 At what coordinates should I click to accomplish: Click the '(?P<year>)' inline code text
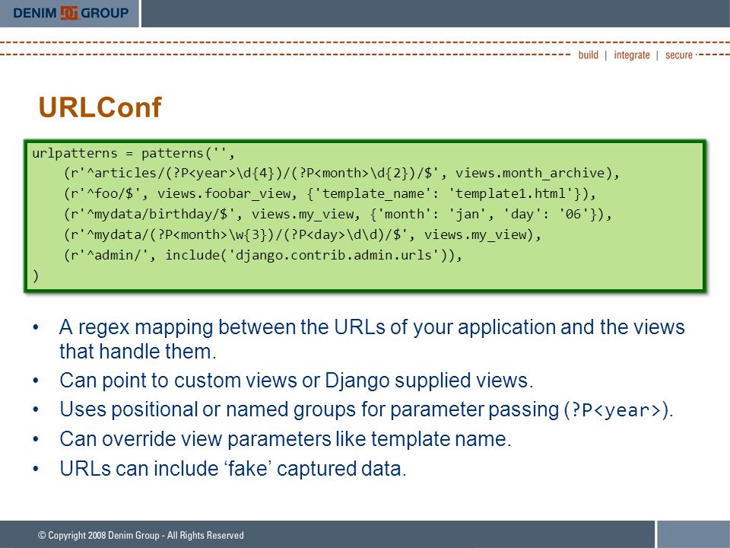point(617,410)
